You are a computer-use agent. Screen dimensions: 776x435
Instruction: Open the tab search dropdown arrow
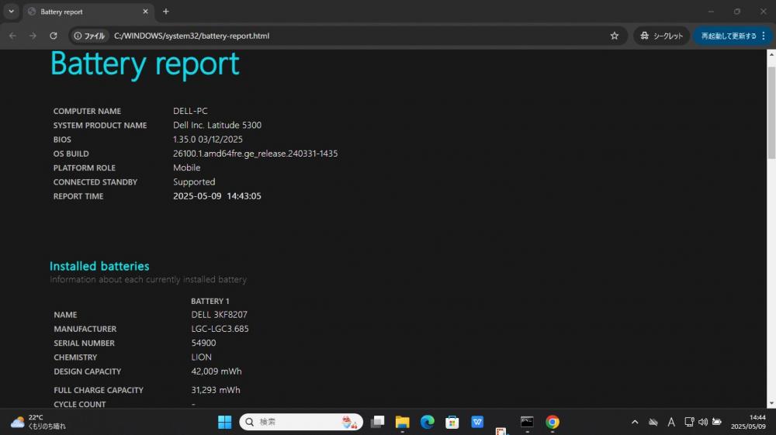click(x=11, y=12)
